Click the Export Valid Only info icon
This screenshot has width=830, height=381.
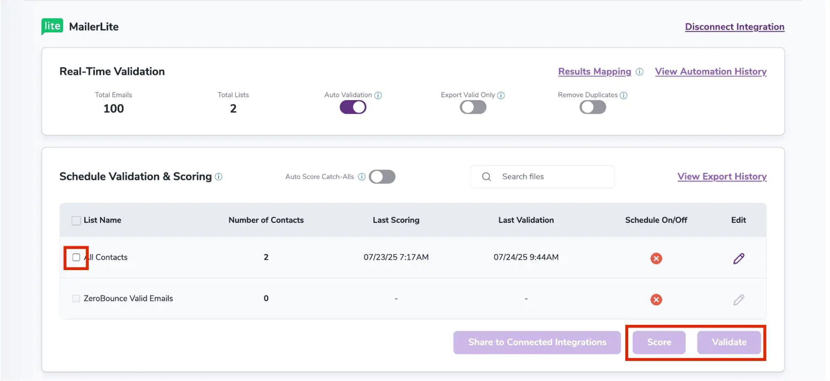pyautogui.click(x=501, y=96)
